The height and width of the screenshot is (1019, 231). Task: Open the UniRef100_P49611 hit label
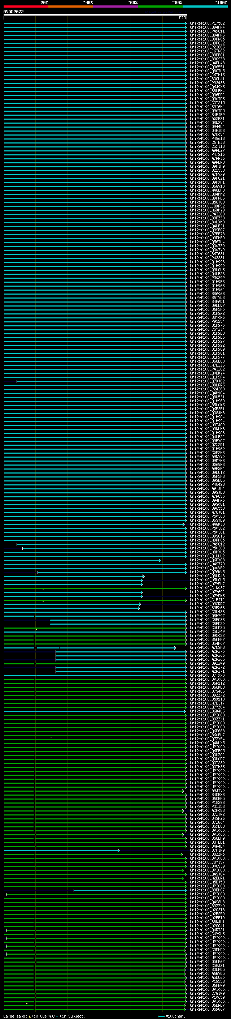coord(207,31)
